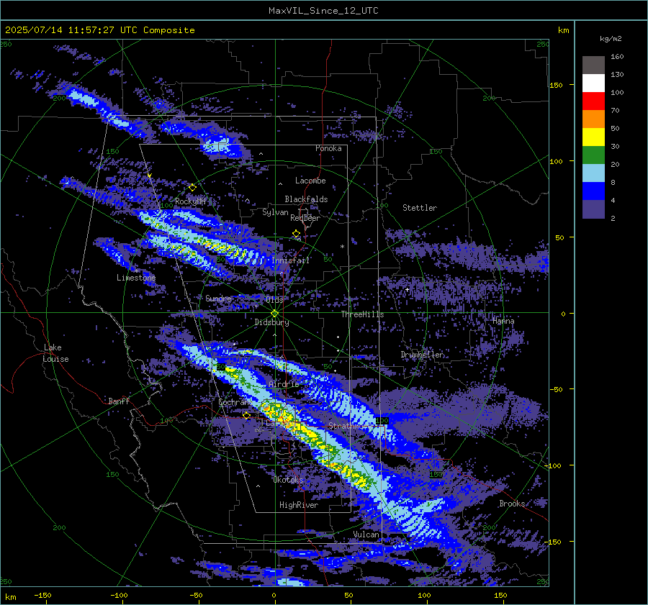The height and width of the screenshot is (605, 648).
Task: Click the Okotoks town label
Action: [x=288, y=480]
